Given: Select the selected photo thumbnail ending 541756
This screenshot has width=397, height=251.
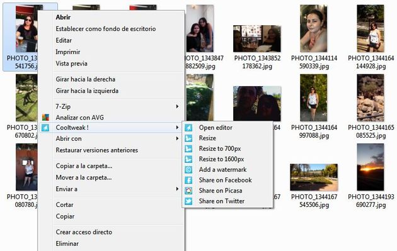Looking at the screenshot, I should coord(26,28).
